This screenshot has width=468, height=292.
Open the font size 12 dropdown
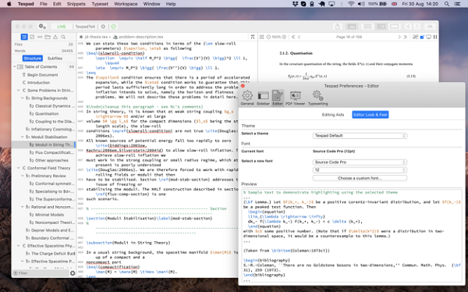[x=360, y=170]
